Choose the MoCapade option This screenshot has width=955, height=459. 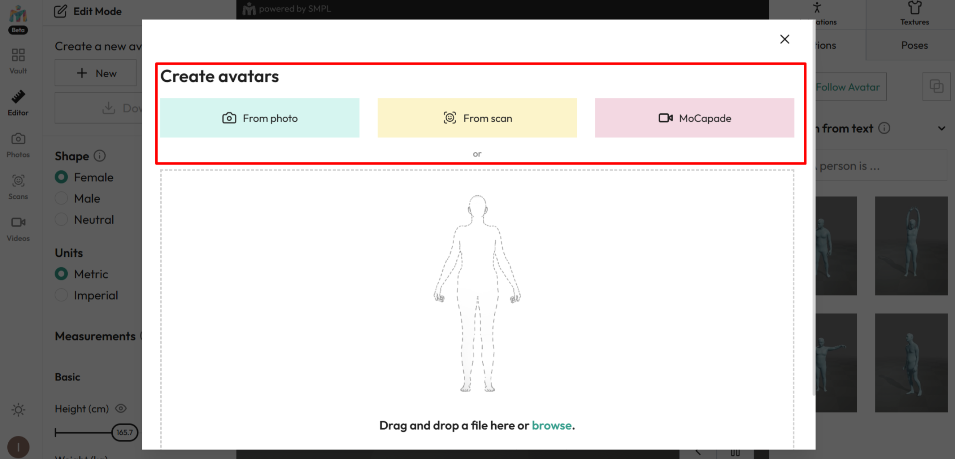pyautogui.click(x=694, y=118)
